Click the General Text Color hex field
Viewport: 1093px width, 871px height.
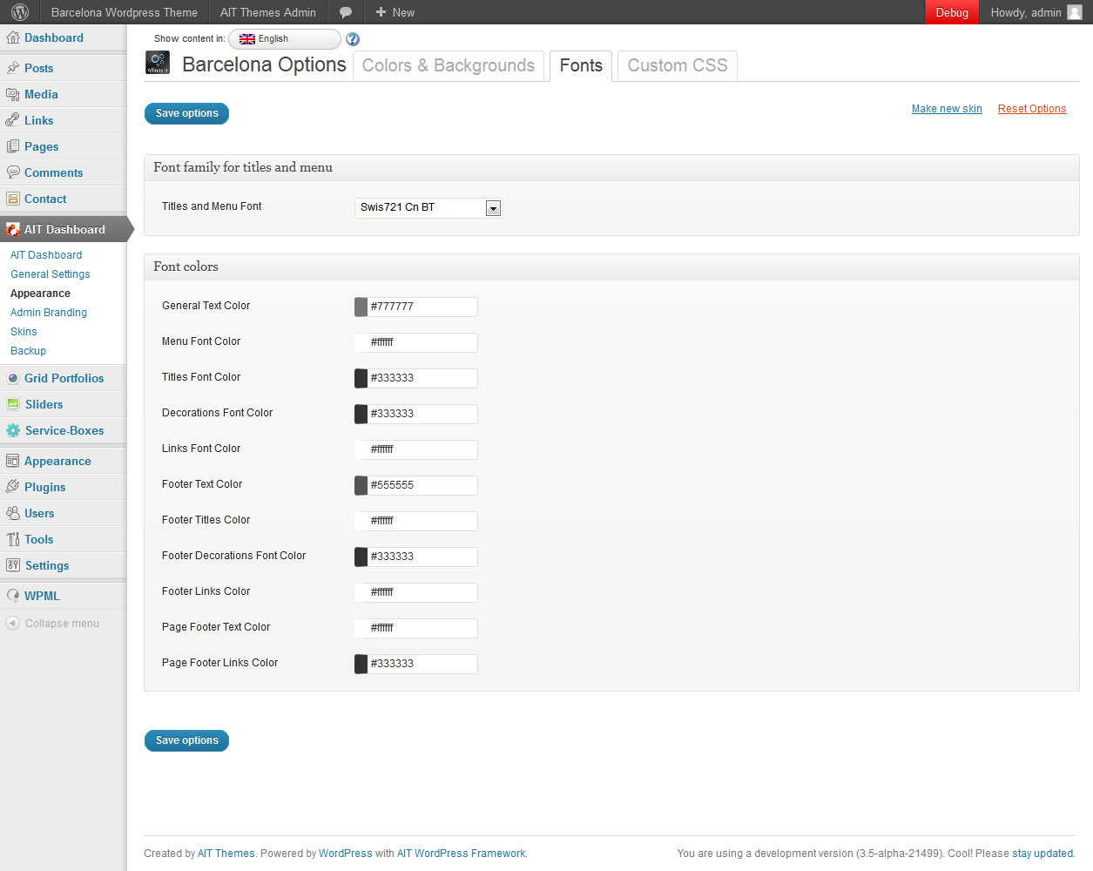point(422,307)
